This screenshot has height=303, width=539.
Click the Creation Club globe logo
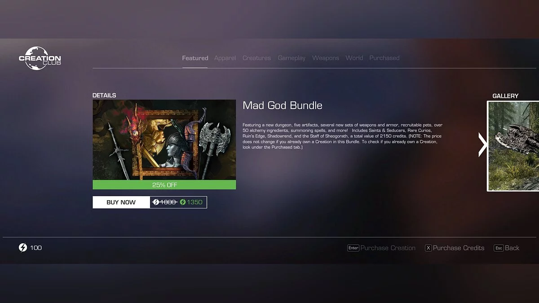point(40,58)
